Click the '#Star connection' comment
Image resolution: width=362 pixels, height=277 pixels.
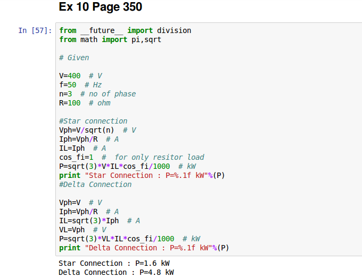coord(93,121)
